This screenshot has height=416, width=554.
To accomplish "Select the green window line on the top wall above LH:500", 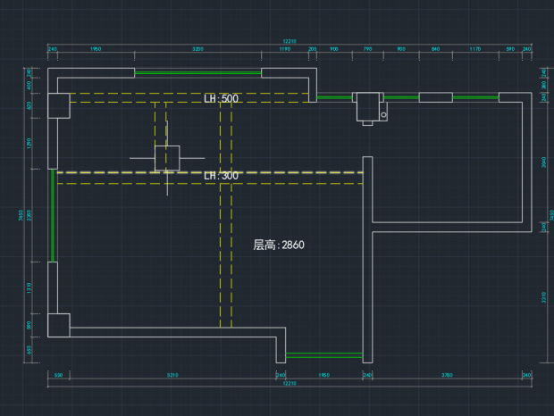I will pyautogui.click(x=197, y=73).
